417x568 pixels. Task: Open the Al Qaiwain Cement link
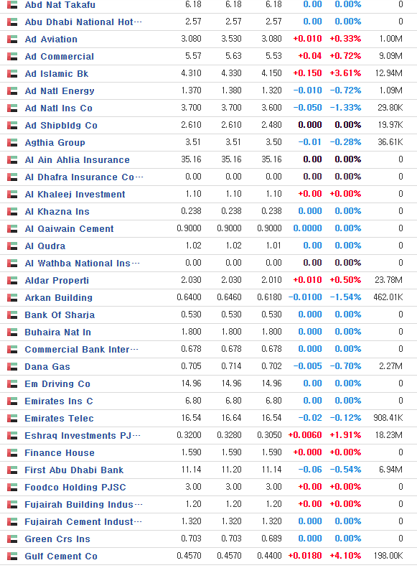69,229
